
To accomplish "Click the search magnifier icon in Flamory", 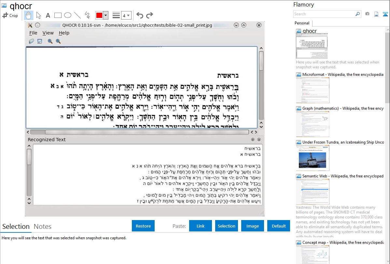I will pos(358,14).
